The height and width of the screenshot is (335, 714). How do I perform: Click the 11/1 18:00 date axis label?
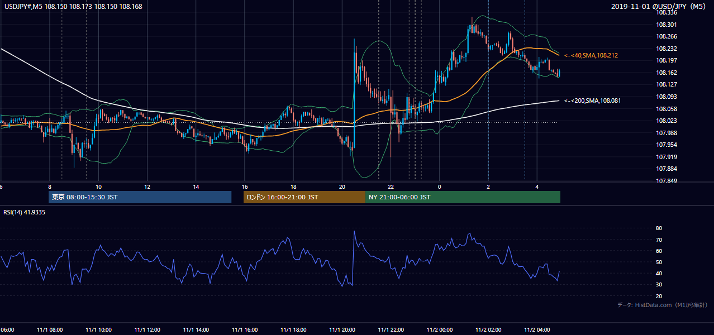click(x=293, y=330)
